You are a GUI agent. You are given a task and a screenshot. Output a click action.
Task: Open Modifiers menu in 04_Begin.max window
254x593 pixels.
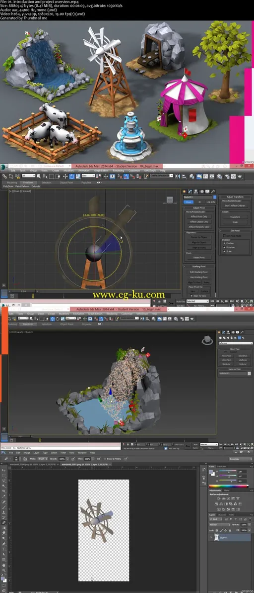[68, 170]
